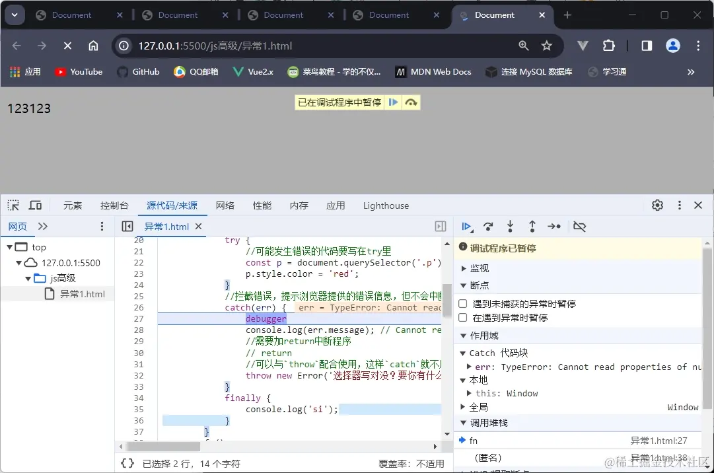Collapse the 作用域 scope section
714x473 pixels.
(464, 336)
